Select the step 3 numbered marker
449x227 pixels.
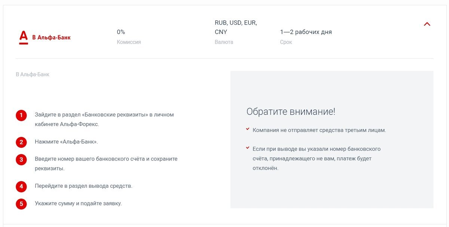(x=21, y=160)
